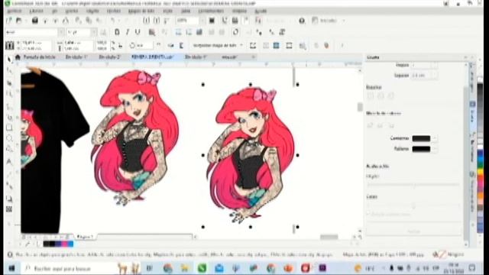Click the Open file icon

click(x=19, y=21)
